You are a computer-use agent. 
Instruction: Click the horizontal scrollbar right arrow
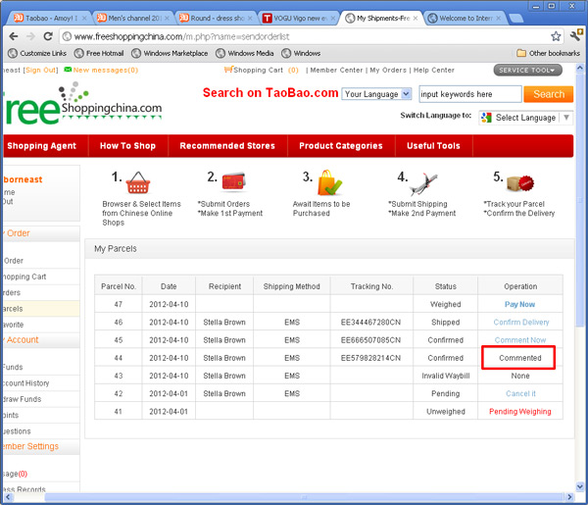(570, 497)
